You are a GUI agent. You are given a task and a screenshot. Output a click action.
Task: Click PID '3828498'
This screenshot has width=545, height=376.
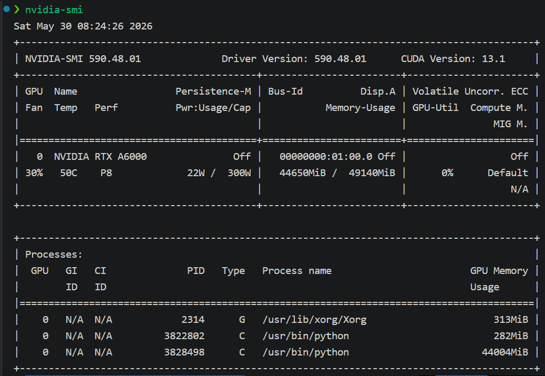[184, 352]
